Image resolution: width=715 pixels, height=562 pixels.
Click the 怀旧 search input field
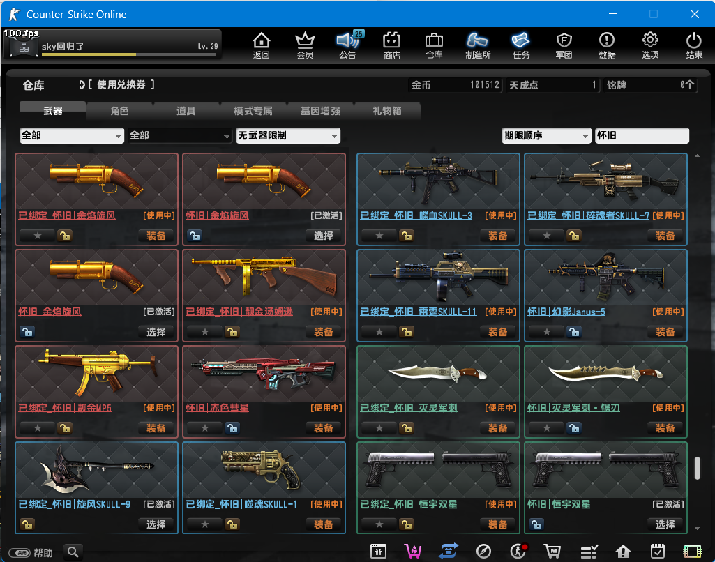(642, 135)
